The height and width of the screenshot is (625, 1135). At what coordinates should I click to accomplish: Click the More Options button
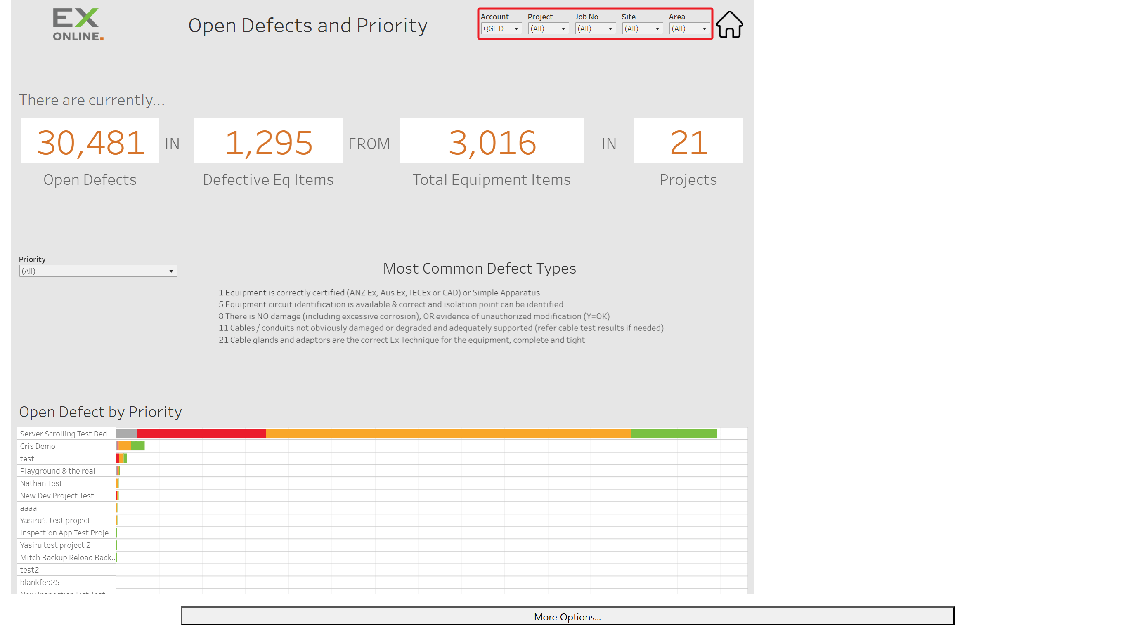(x=567, y=616)
